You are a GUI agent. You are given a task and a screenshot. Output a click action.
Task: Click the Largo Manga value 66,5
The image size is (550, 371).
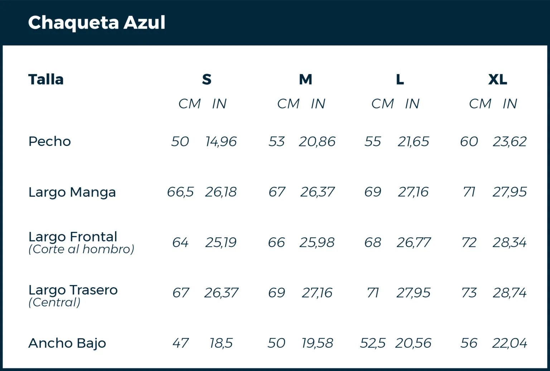180,192
